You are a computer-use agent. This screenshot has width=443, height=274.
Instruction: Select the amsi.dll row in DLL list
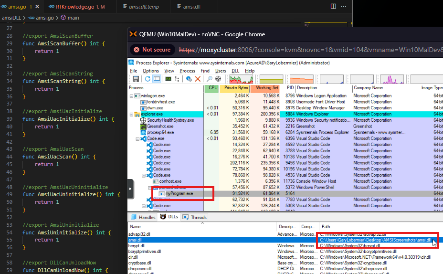(285, 240)
